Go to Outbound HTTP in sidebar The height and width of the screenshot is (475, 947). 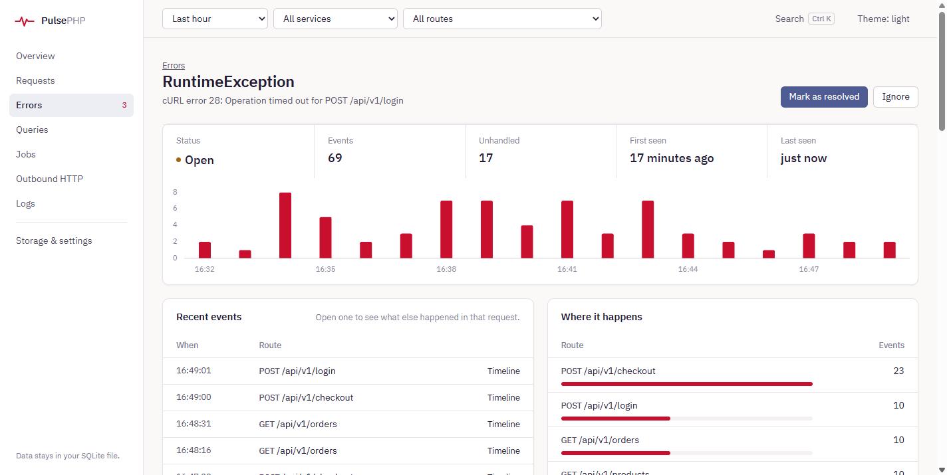71,179
